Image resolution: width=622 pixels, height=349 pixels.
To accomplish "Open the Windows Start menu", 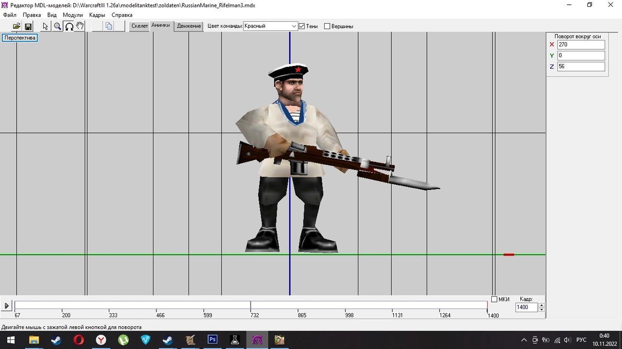I will [10, 340].
